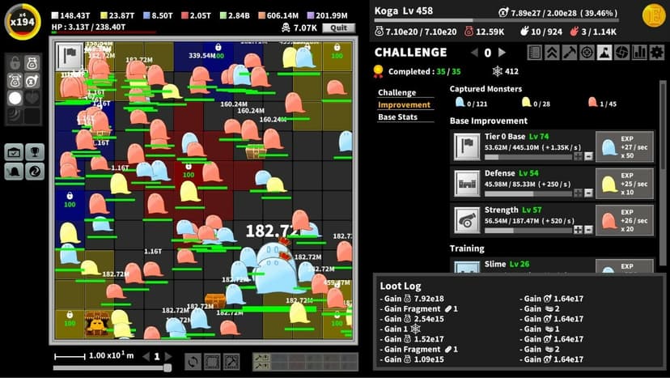Image resolution: width=670 pixels, height=378 pixels.
Task: Open the gear settings tab icon
Action: coord(657,53)
